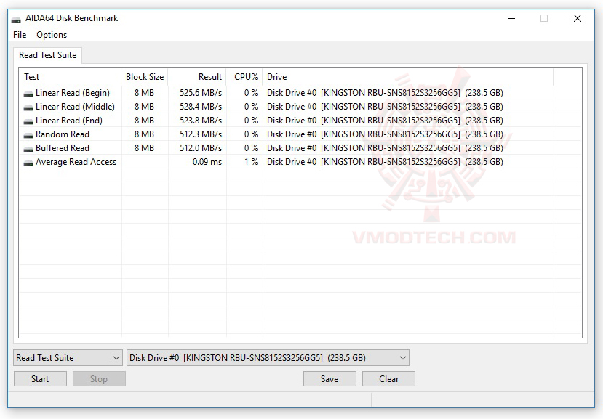Sort by the Test column header

tap(71, 77)
